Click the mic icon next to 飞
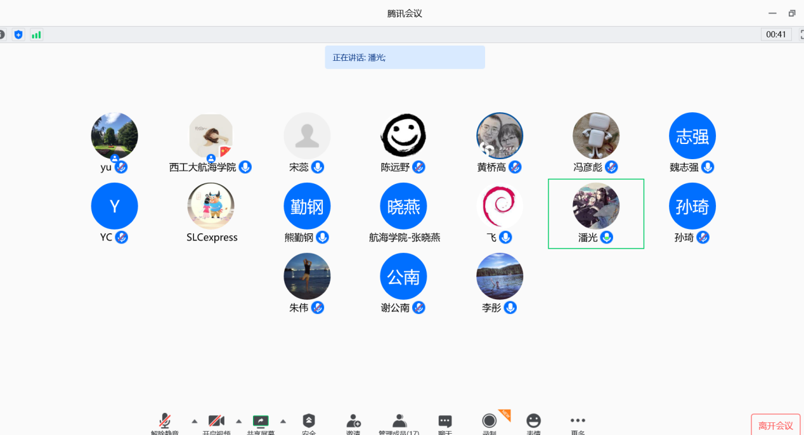The image size is (804, 435). [x=505, y=237]
